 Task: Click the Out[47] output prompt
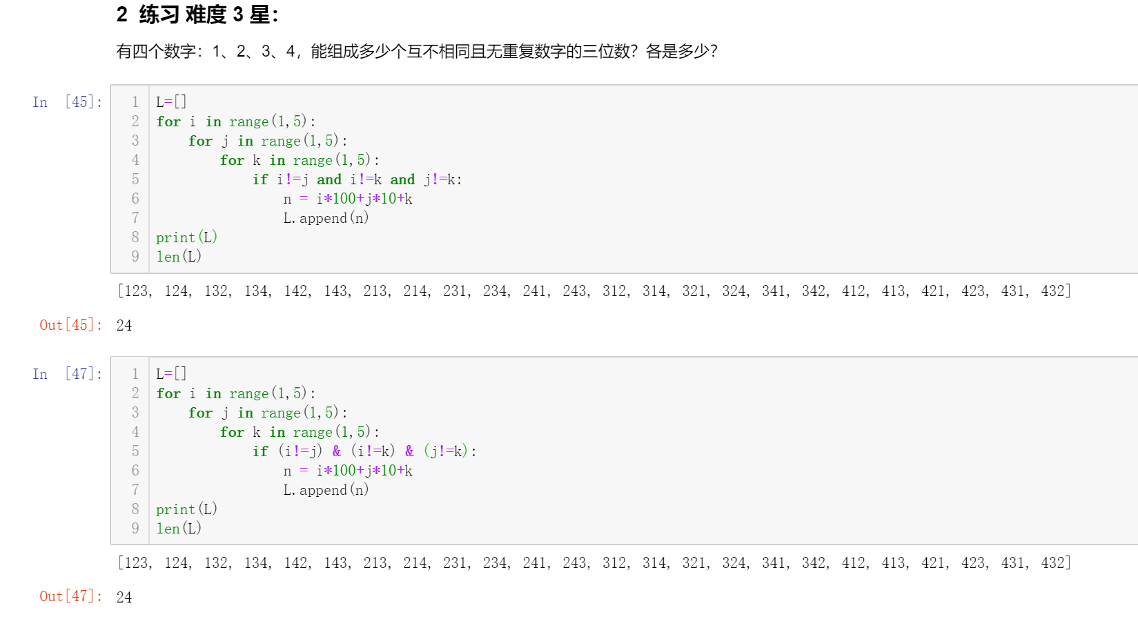tap(70, 596)
